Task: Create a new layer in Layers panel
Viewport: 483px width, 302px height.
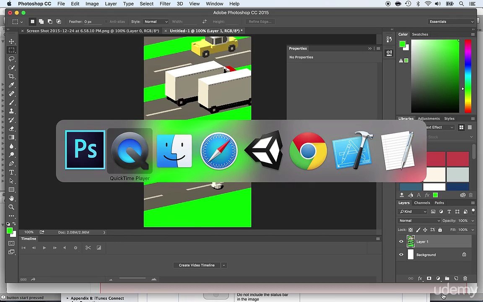Action: click(456, 278)
